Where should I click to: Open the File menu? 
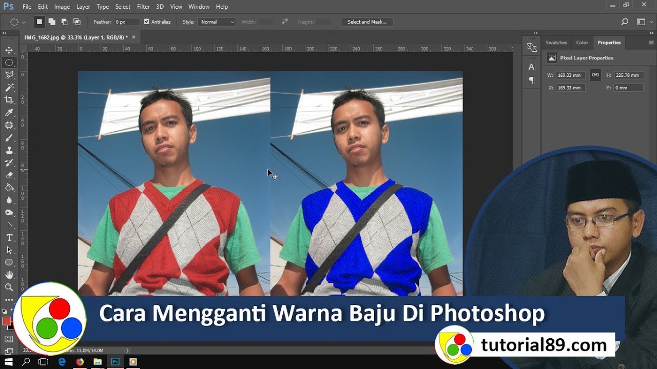click(x=27, y=7)
